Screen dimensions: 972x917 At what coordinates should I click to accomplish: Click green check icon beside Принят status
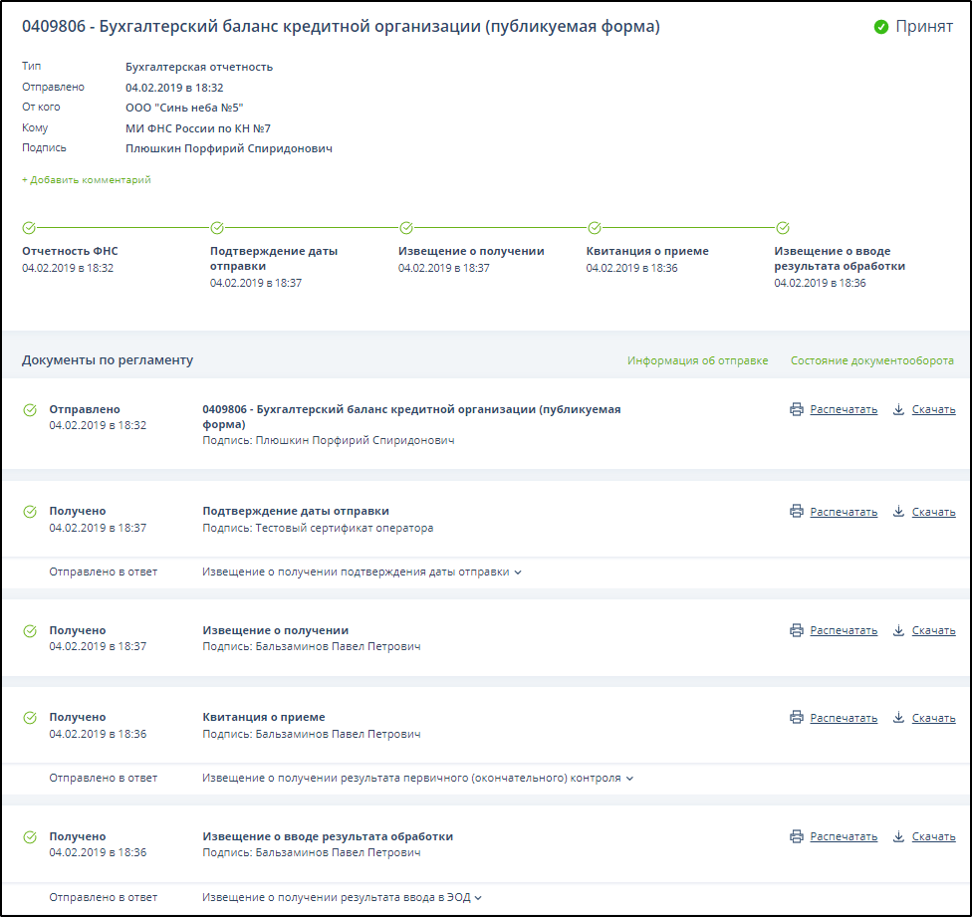click(x=880, y=27)
